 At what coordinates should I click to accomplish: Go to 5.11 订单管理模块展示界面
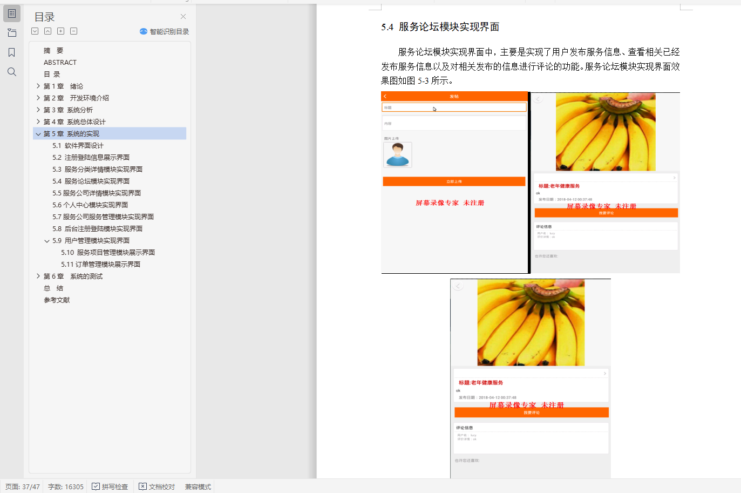[x=100, y=265]
